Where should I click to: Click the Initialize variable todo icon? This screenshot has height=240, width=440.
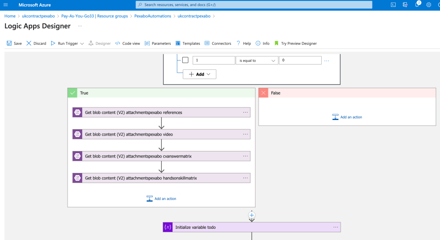click(168, 227)
